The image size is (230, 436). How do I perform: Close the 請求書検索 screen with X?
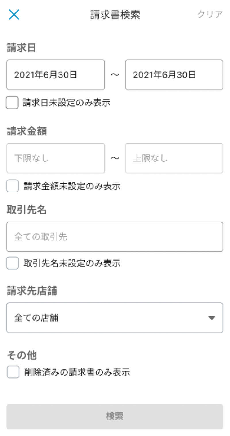tap(14, 15)
